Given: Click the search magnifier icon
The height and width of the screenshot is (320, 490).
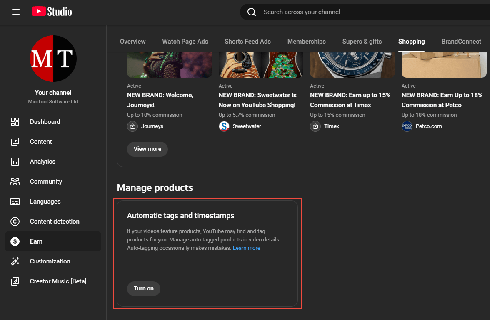Looking at the screenshot, I should pyautogui.click(x=251, y=12).
